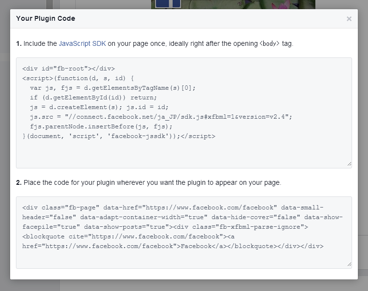The height and width of the screenshot is (291, 368).
Task: Click the "Your Plugin Code" dialog title
Action: pyautogui.click(x=45, y=19)
